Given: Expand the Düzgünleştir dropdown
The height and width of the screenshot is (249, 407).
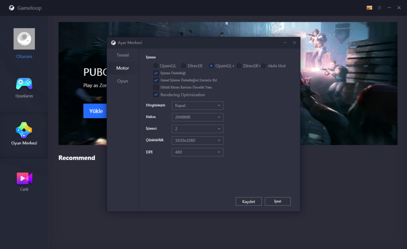Looking at the screenshot, I should pos(197,105).
